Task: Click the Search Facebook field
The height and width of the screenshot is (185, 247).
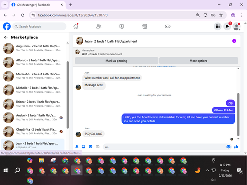Action: coord(40,26)
